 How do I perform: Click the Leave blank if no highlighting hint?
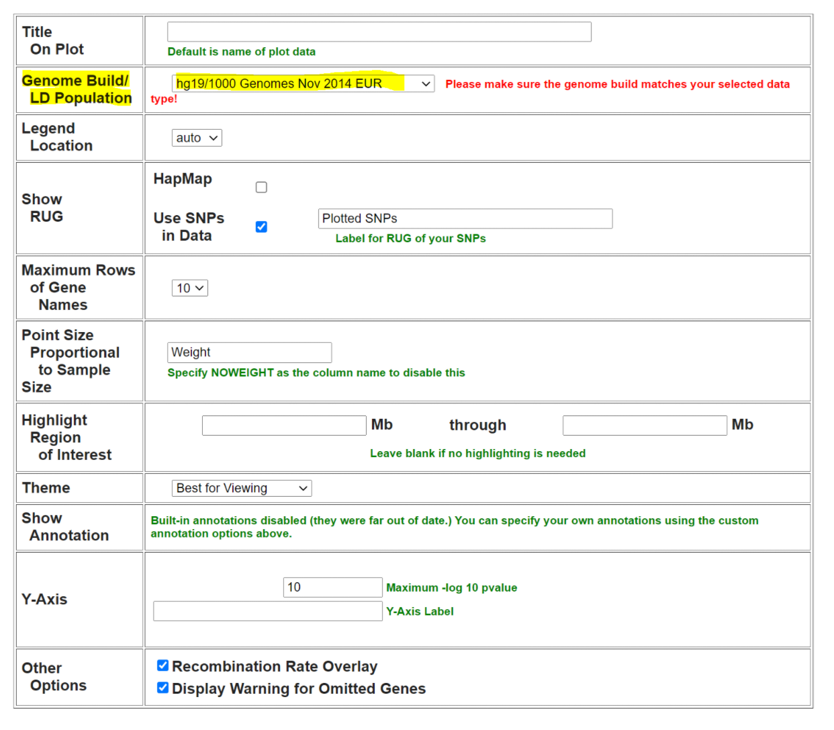coord(477,454)
